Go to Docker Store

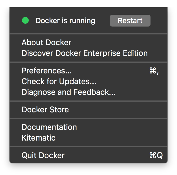coord(88,110)
